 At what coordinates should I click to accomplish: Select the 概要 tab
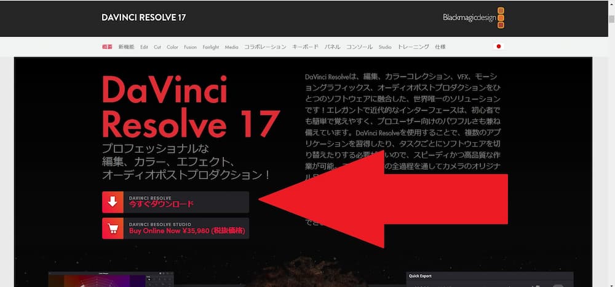107,47
